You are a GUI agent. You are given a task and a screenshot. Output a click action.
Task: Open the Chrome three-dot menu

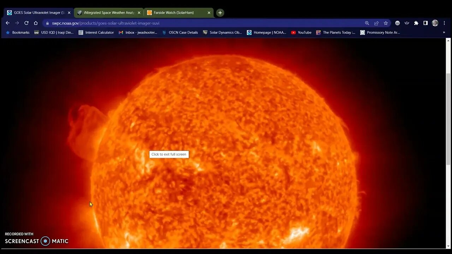444,23
